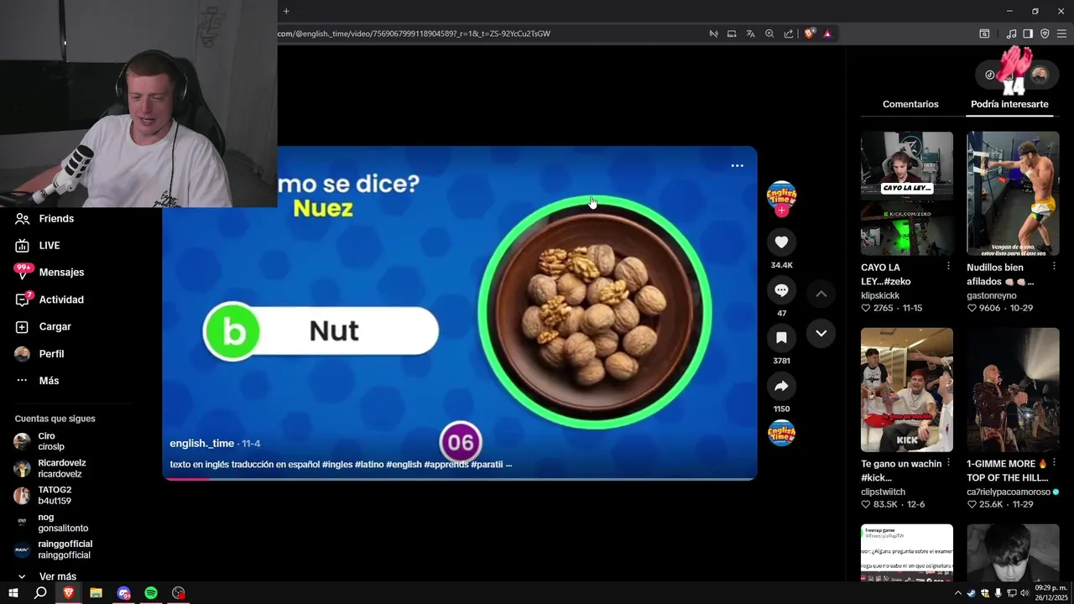The height and width of the screenshot is (604, 1074).
Task: Open Brave VPN shield icon
Action: [1045, 34]
